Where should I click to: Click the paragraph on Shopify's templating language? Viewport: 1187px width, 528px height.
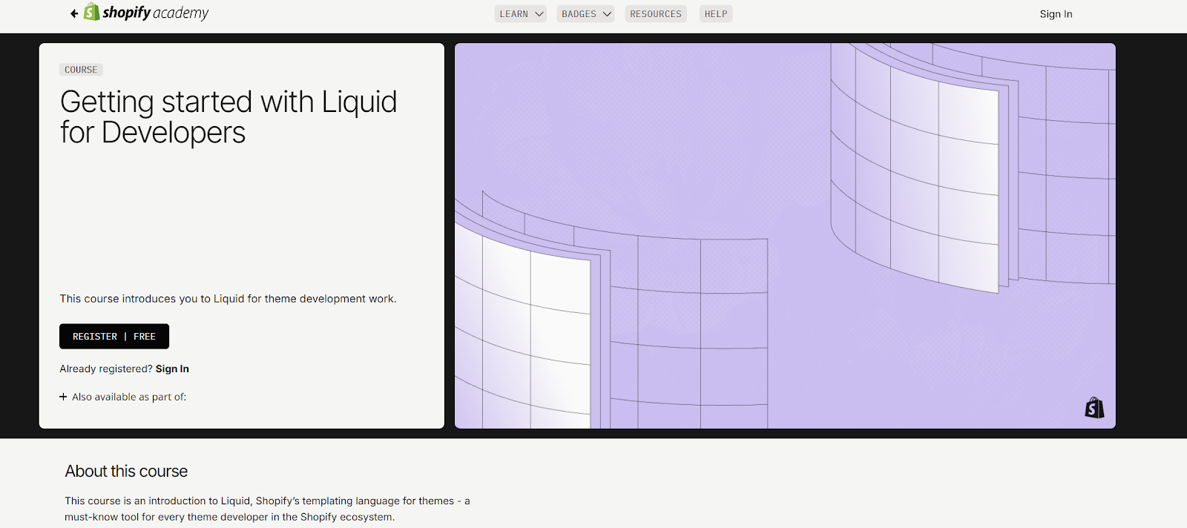[x=267, y=509]
